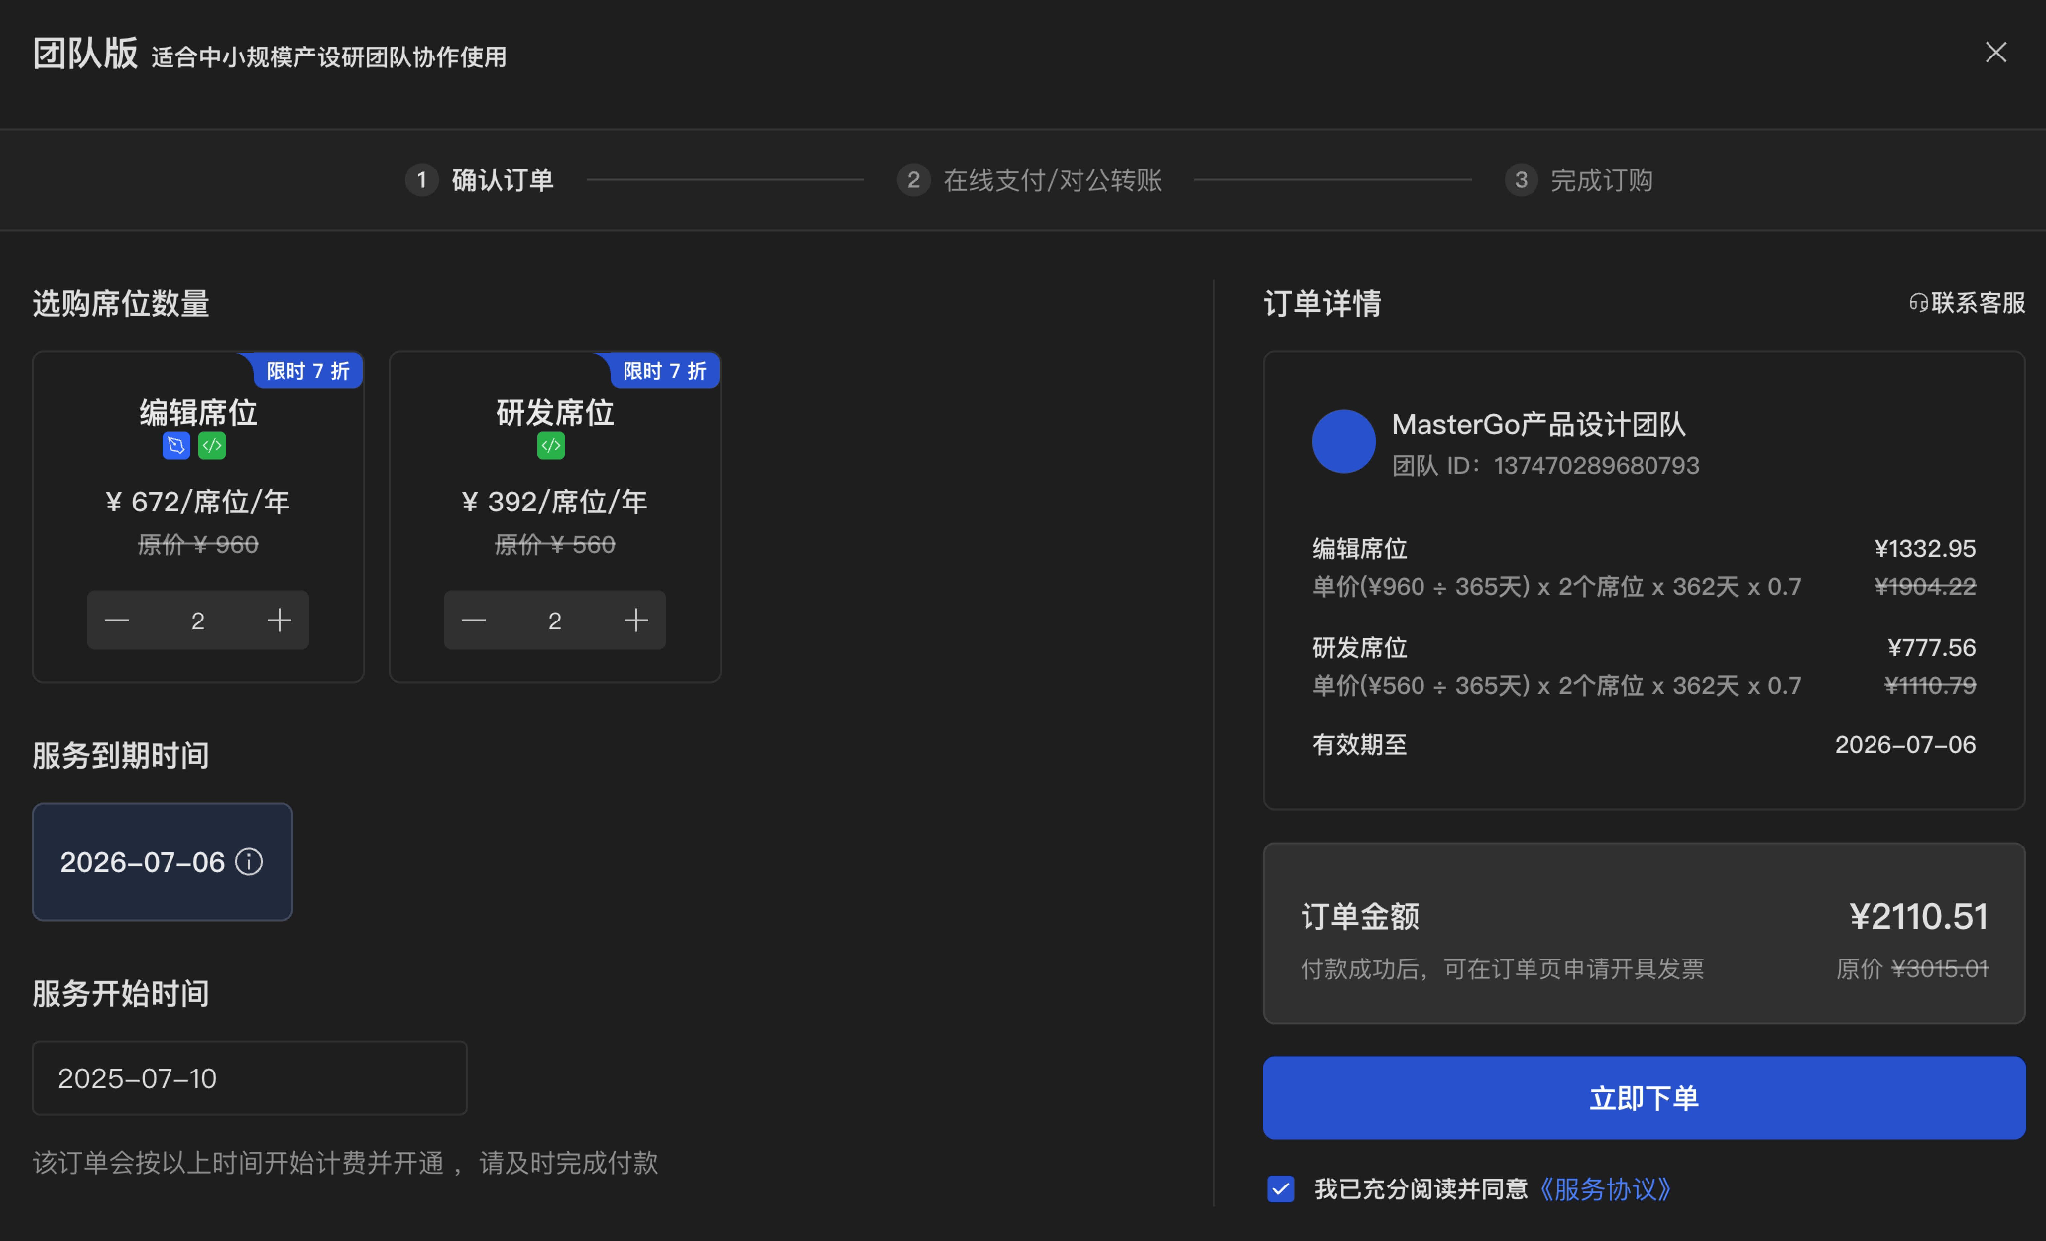This screenshot has height=1241, width=2046.
Task: Click the 编辑席位 quantity value field
Action: pos(198,621)
